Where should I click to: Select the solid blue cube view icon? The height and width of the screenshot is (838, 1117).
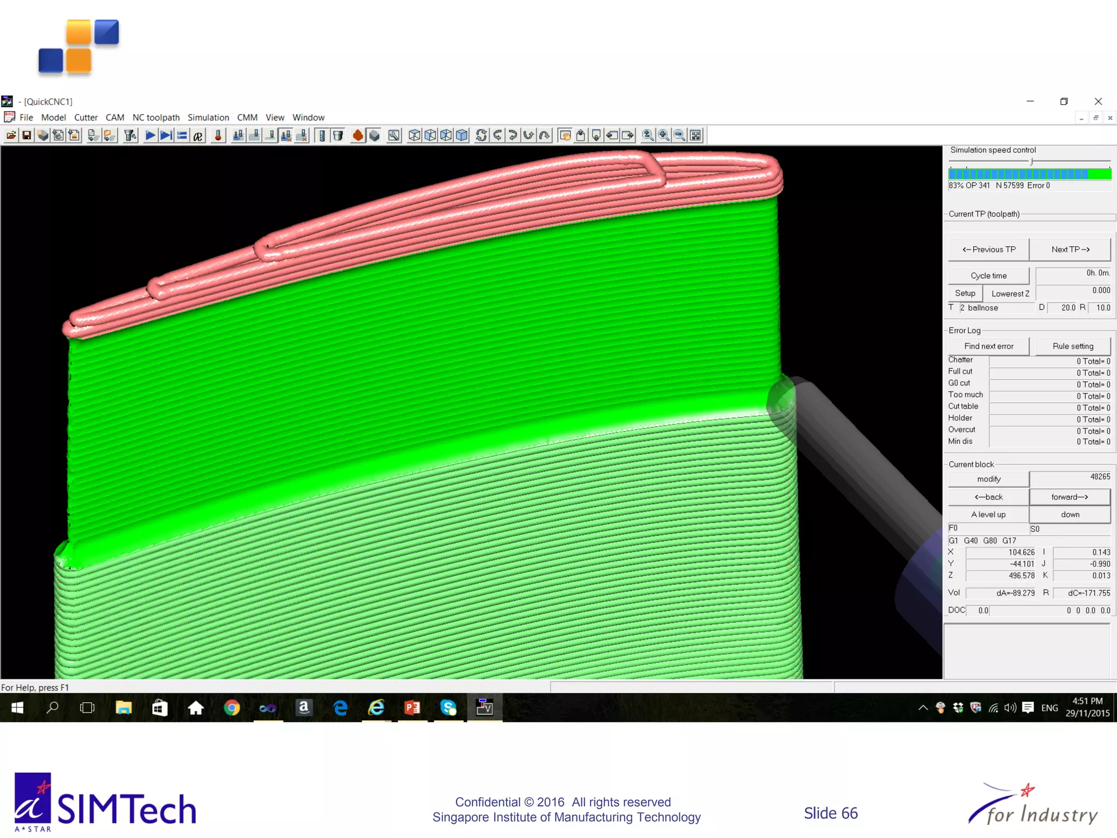pyautogui.click(x=462, y=135)
